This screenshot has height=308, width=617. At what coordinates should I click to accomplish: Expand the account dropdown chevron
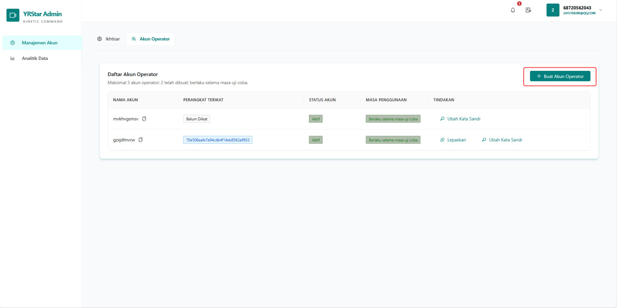pos(601,10)
